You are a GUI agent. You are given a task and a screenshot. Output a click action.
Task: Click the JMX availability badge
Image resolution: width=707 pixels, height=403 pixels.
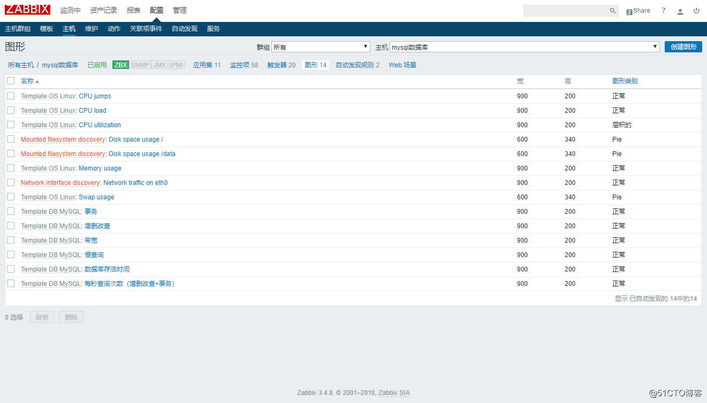[159, 65]
